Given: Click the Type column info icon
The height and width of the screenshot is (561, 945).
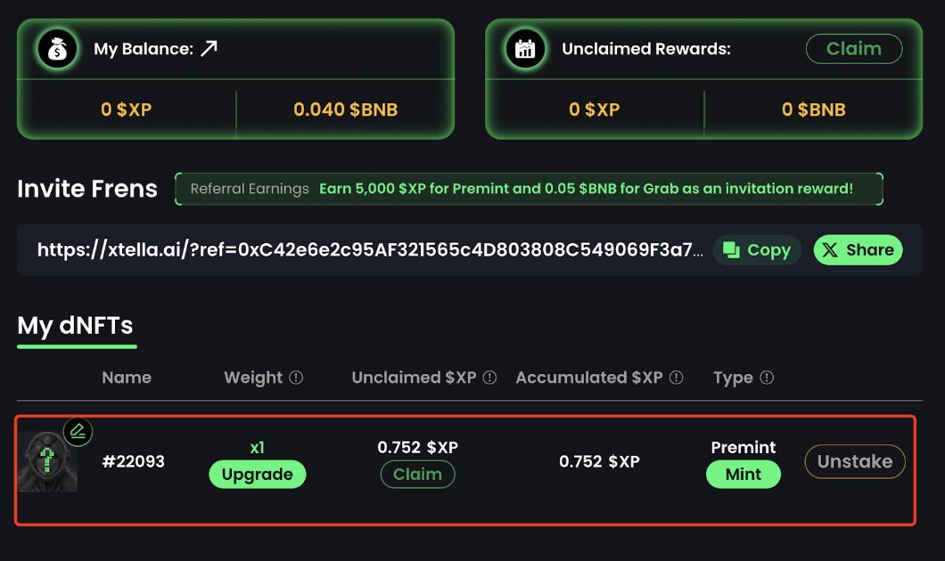Looking at the screenshot, I should coord(767,378).
